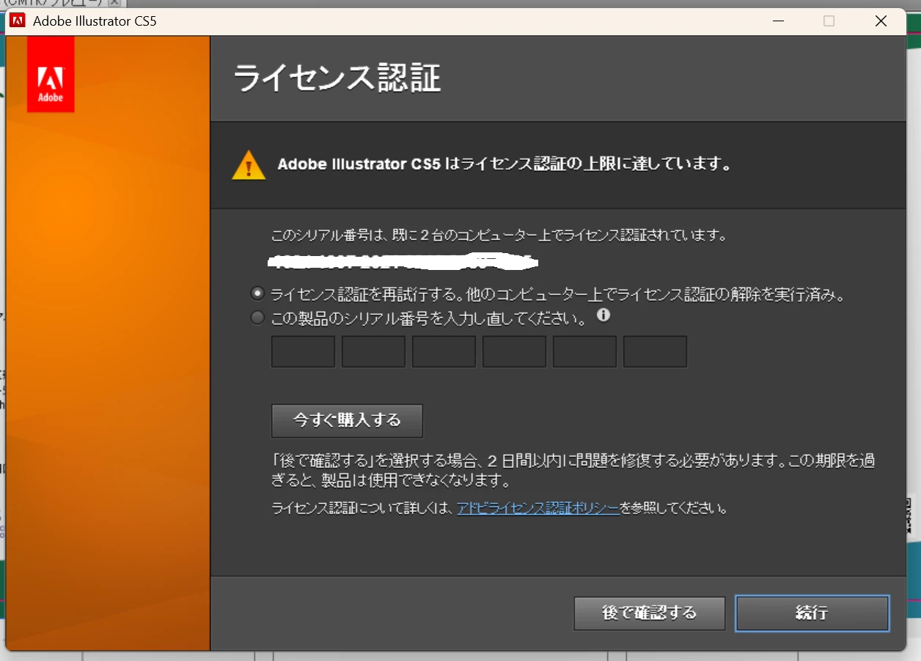Click the 後で確認する button
Viewport: 921px width, 661px height.
pyautogui.click(x=649, y=613)
